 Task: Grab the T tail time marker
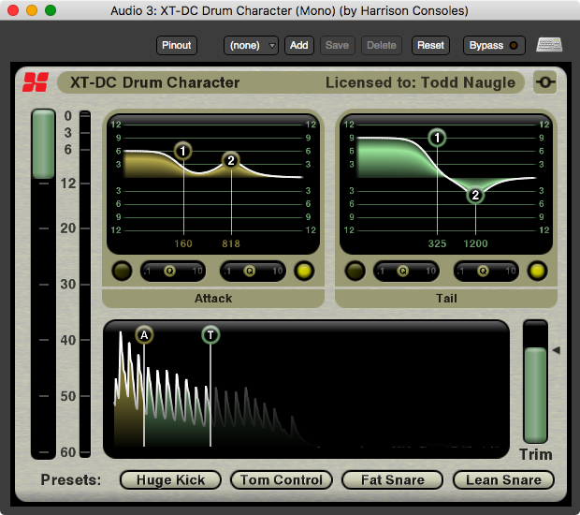(x=210, y=335)
